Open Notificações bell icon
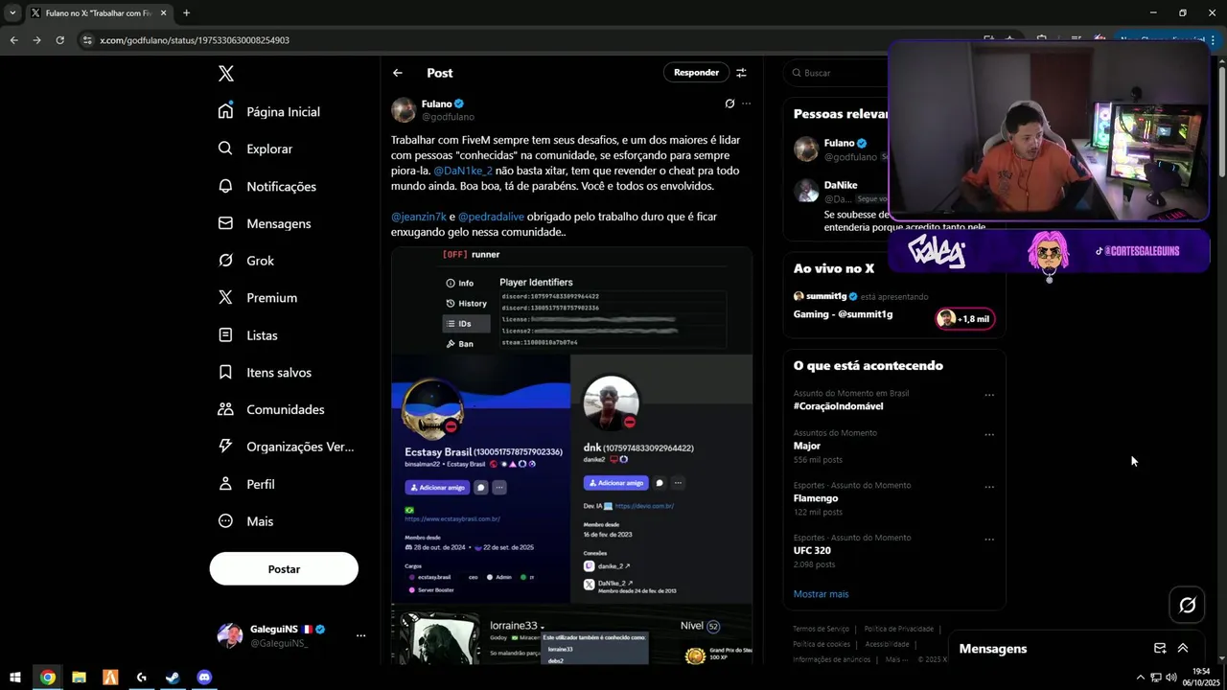The width and height of the screenshot is (1227, 690). tap(225, 186)
